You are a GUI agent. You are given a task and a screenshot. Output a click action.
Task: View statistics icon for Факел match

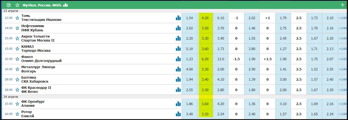pos(178,59)
